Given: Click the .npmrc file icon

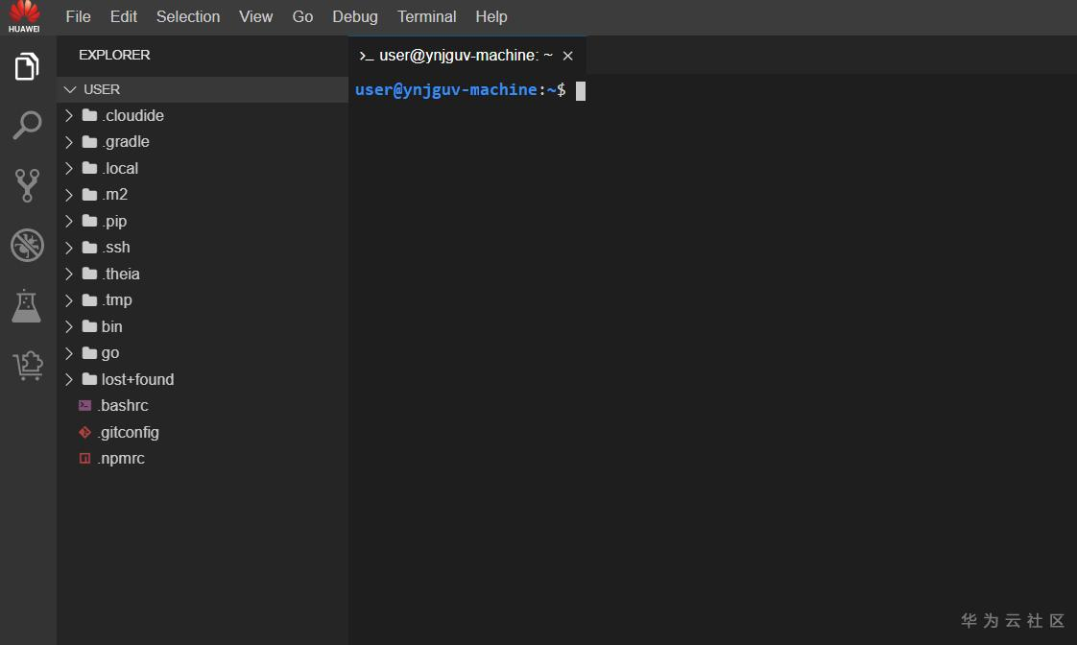Looking at the screenshot, I should pos(85,458).
